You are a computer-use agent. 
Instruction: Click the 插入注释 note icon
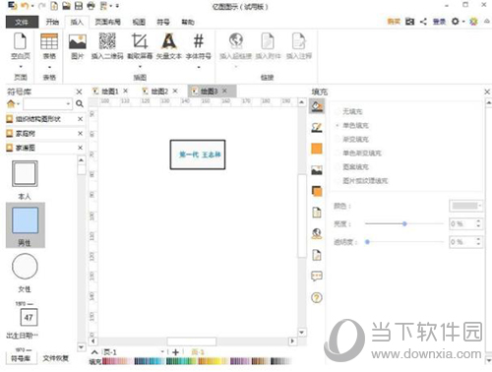point(298,41)
